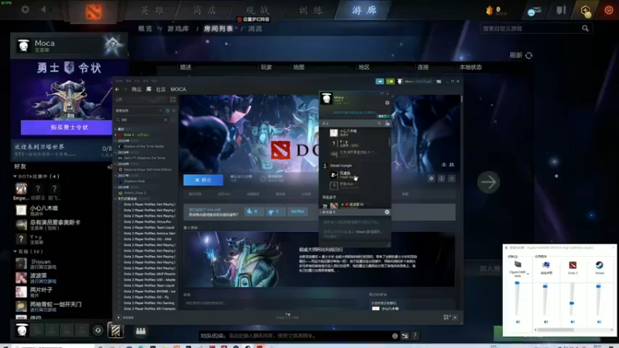The image size is (619, 348).
Task: Click the thumbs up recommend button in Steam
Action: pos(254,212)
